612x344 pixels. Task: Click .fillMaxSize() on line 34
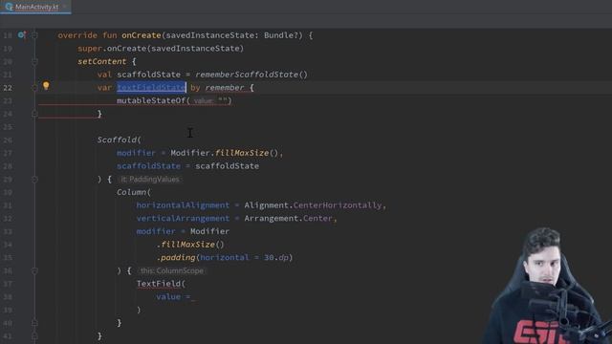[190, 245]
